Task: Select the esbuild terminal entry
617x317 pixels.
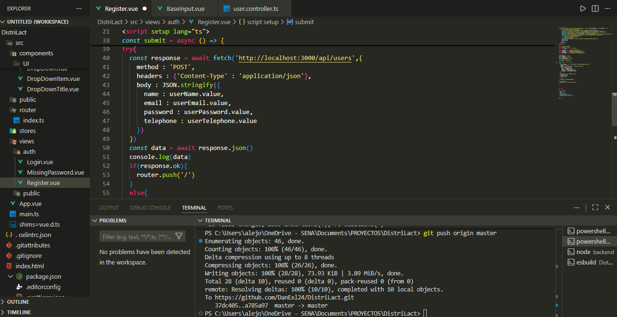Action: point(590,262)
